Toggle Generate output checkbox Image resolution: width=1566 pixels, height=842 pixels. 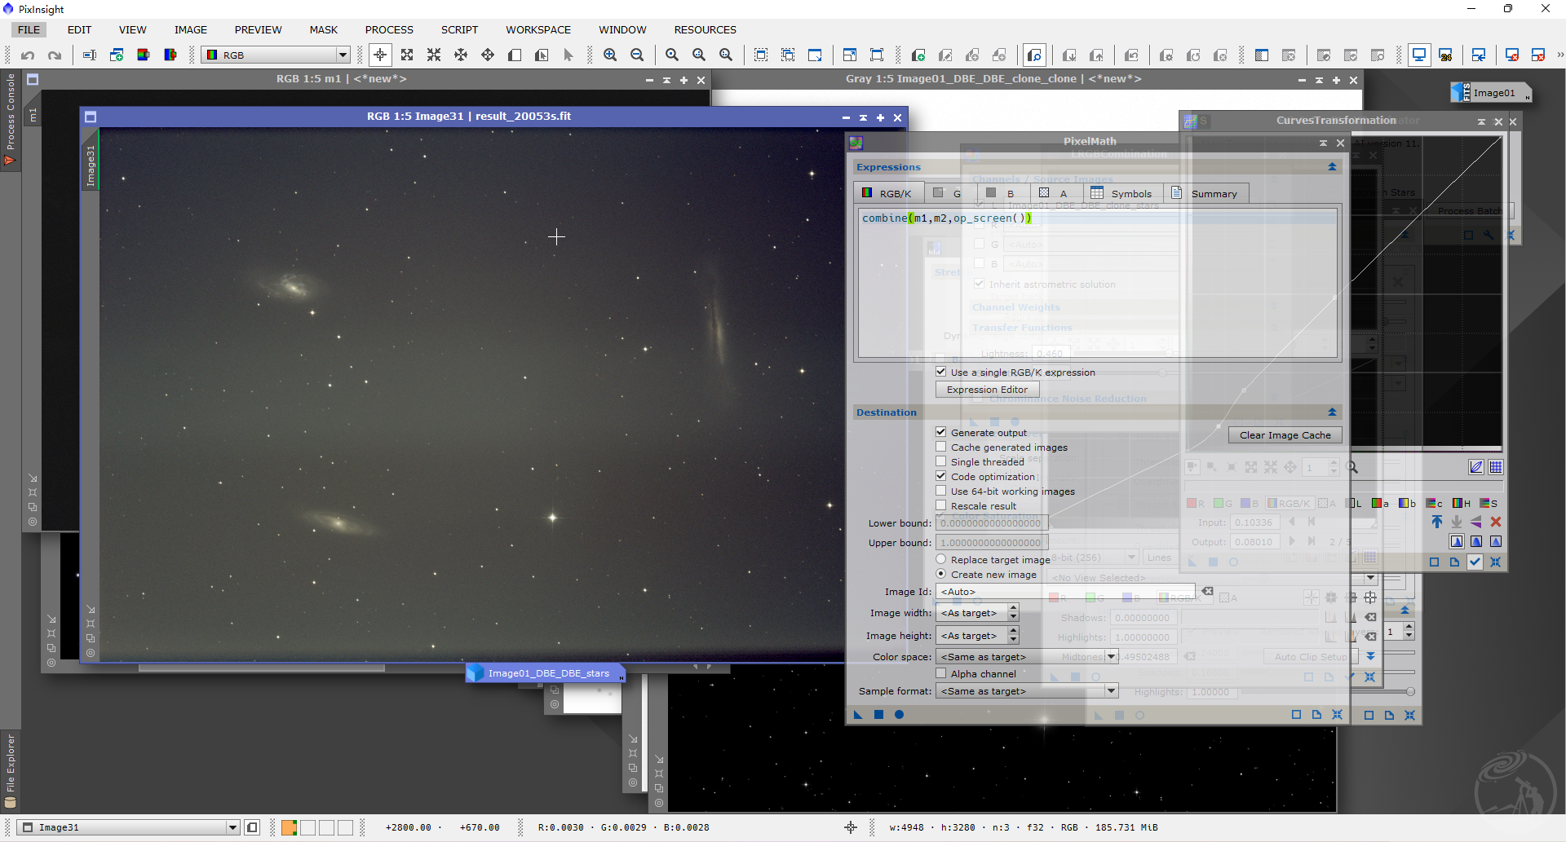click(941, 432)
